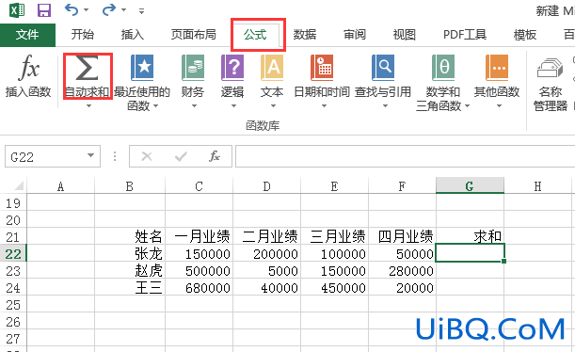Open the 文本 functions menu

tap(272, 81)
